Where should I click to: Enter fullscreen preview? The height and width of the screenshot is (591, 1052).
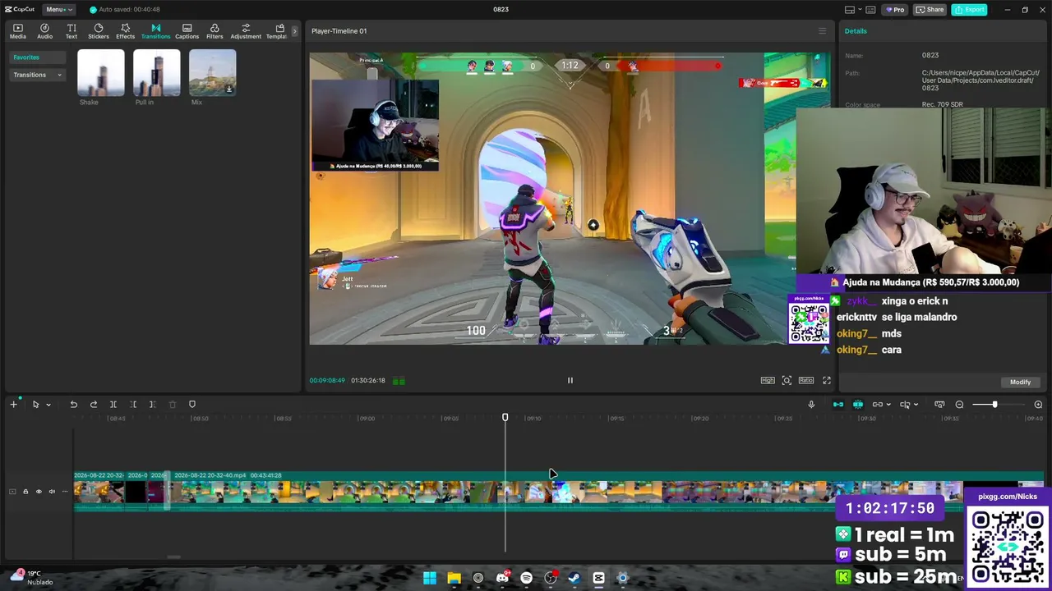[827, 380]
